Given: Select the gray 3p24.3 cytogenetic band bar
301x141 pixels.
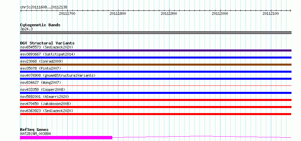Looking at the screenshot, I should (x=156, y=33).
